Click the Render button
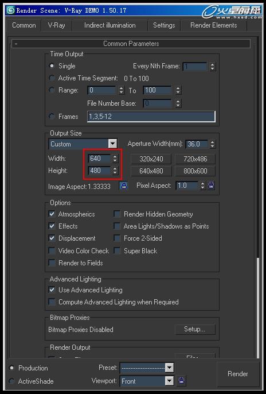Image resolution: width=266 pixels, height=394 pixels. 238,374
